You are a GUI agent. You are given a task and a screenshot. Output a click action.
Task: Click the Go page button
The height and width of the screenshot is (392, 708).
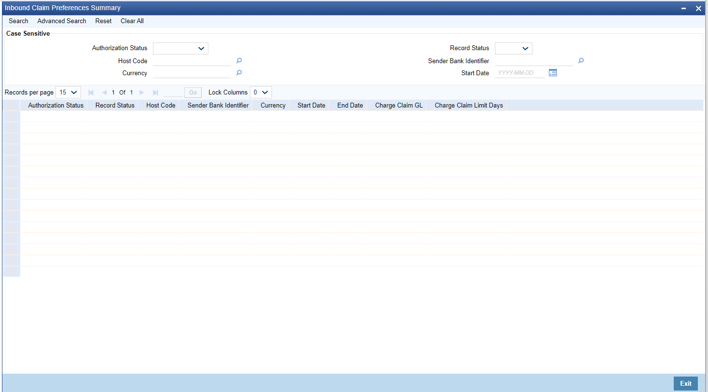(x=193, y=93)
